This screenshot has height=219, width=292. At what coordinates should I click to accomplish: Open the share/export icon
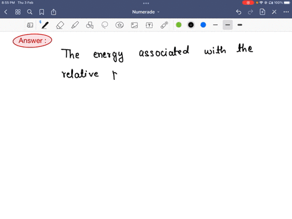[x=54, y=12]
